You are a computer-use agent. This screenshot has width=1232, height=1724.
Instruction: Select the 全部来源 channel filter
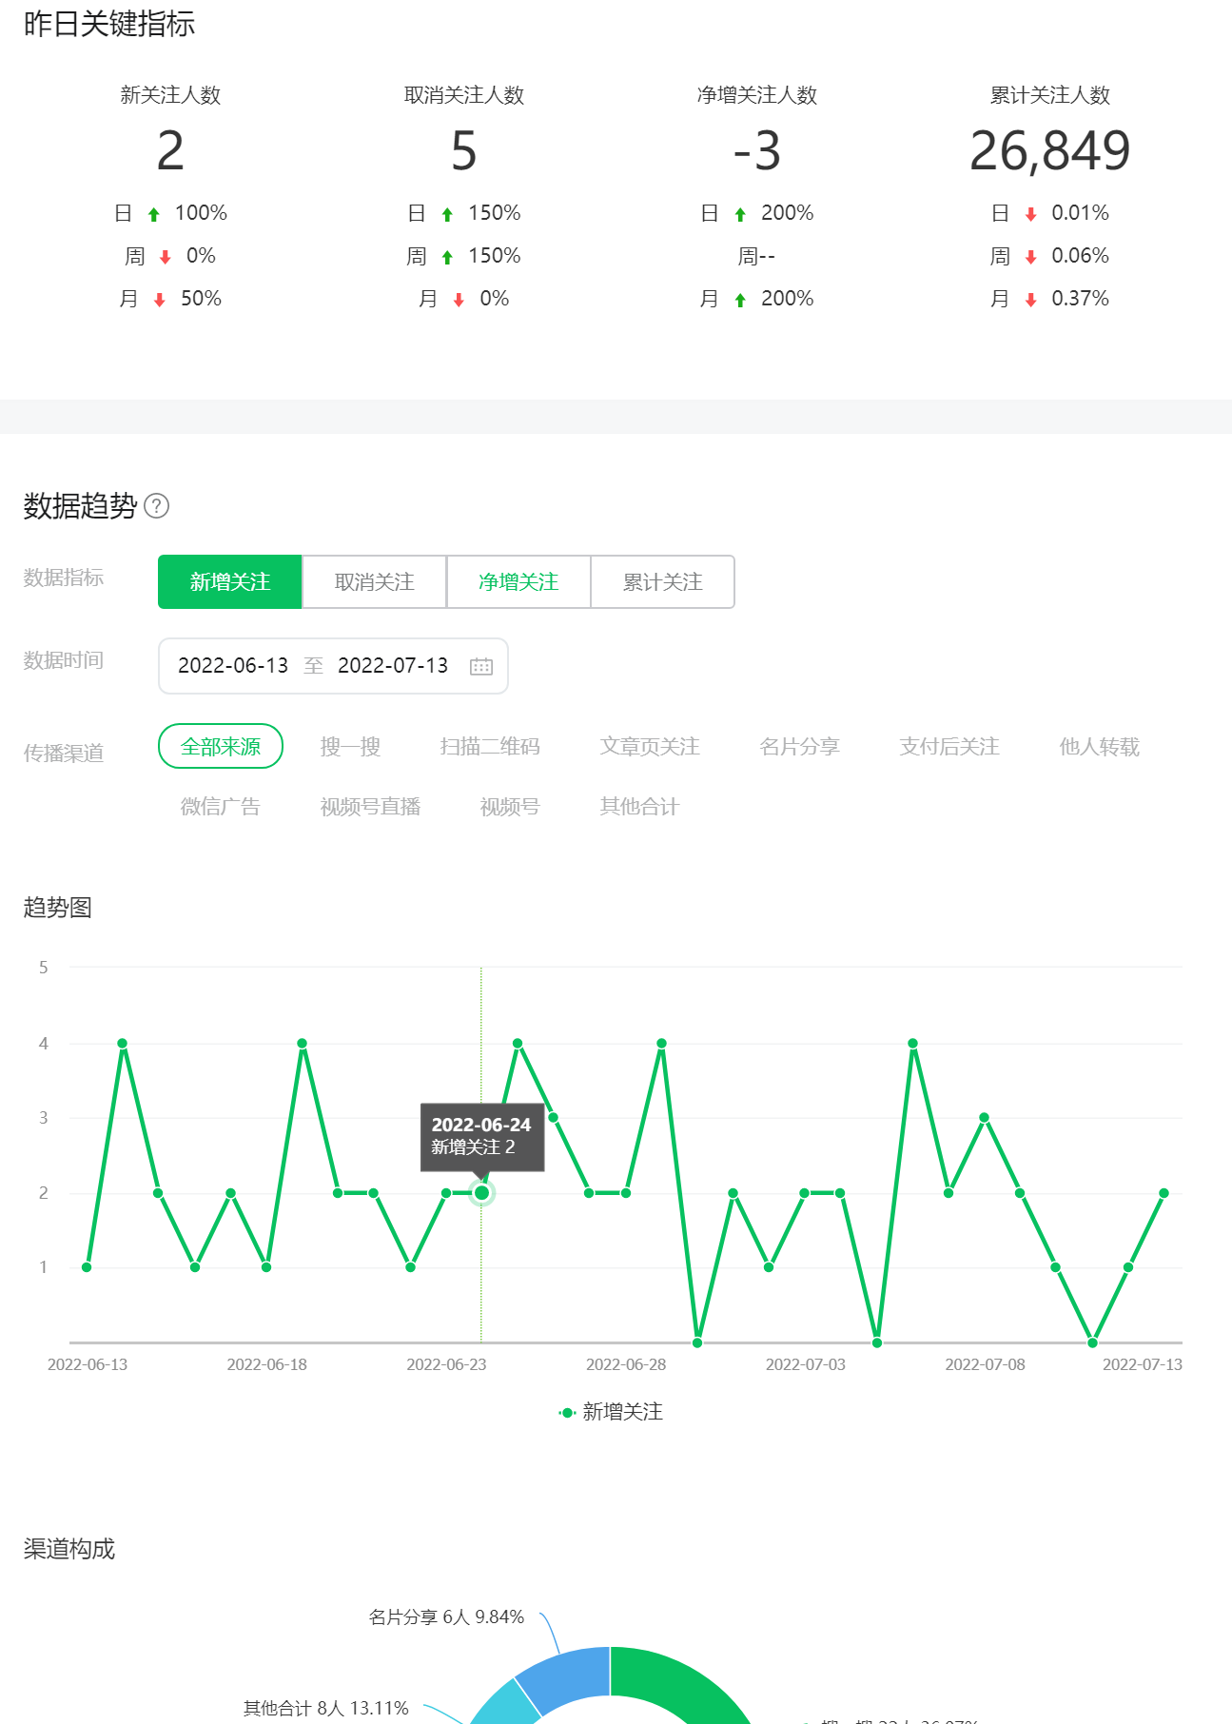221,747
